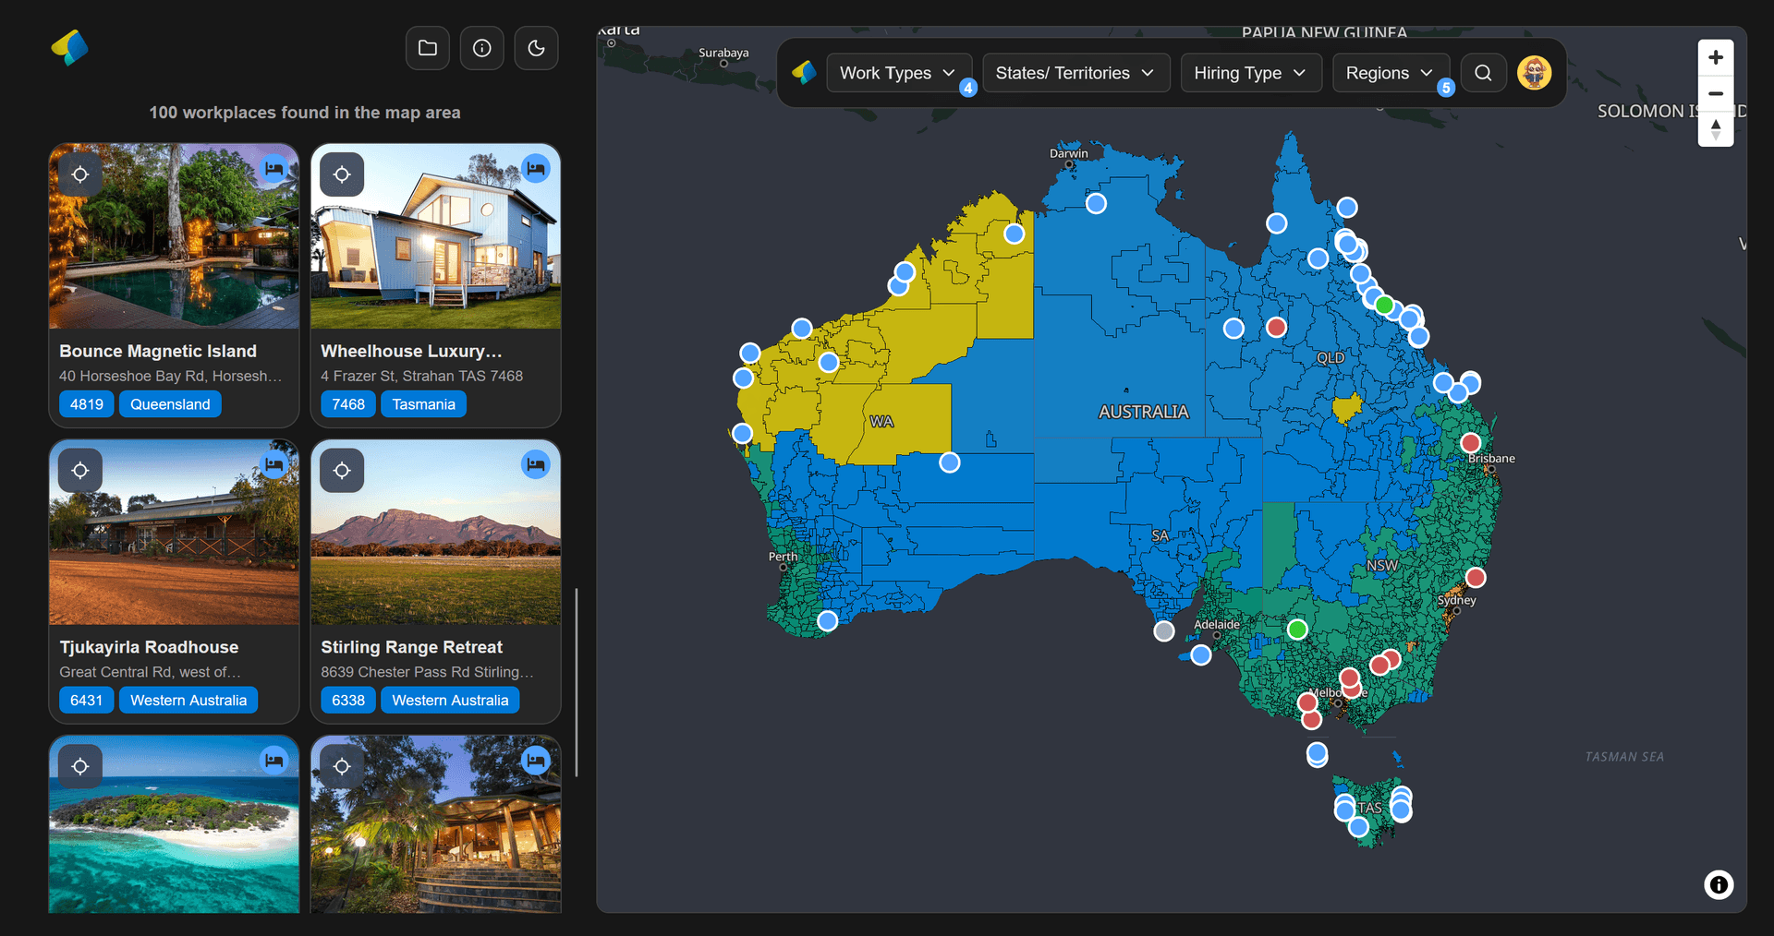This screenshot has height=936, width=1774.
Task: Click locate icon on Wheelhouse Luxury card
Action: (342, 174)
